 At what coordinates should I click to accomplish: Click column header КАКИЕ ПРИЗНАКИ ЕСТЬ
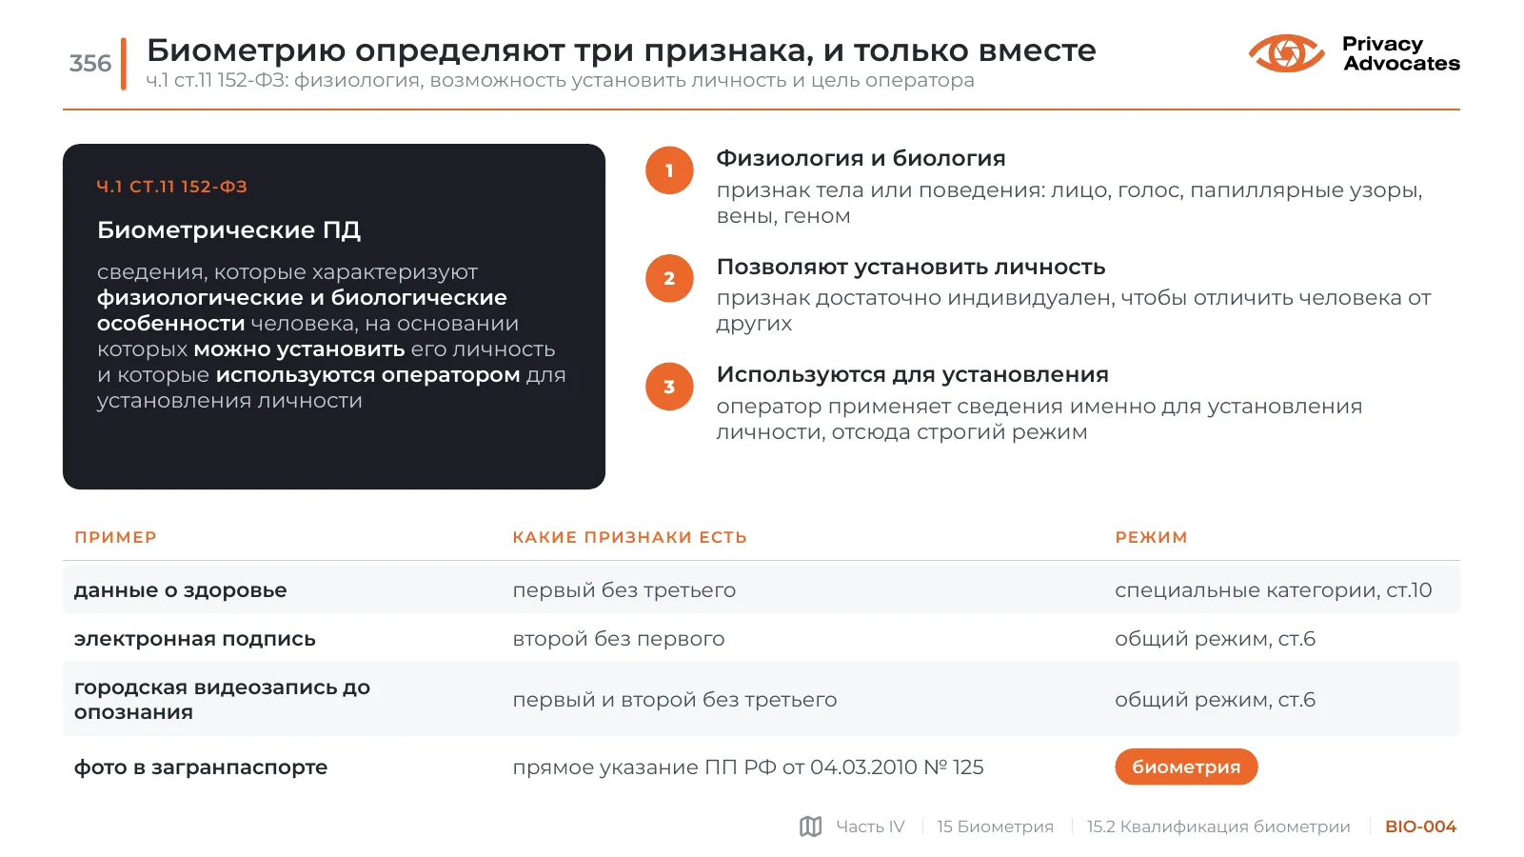click(x=629, y=537)
